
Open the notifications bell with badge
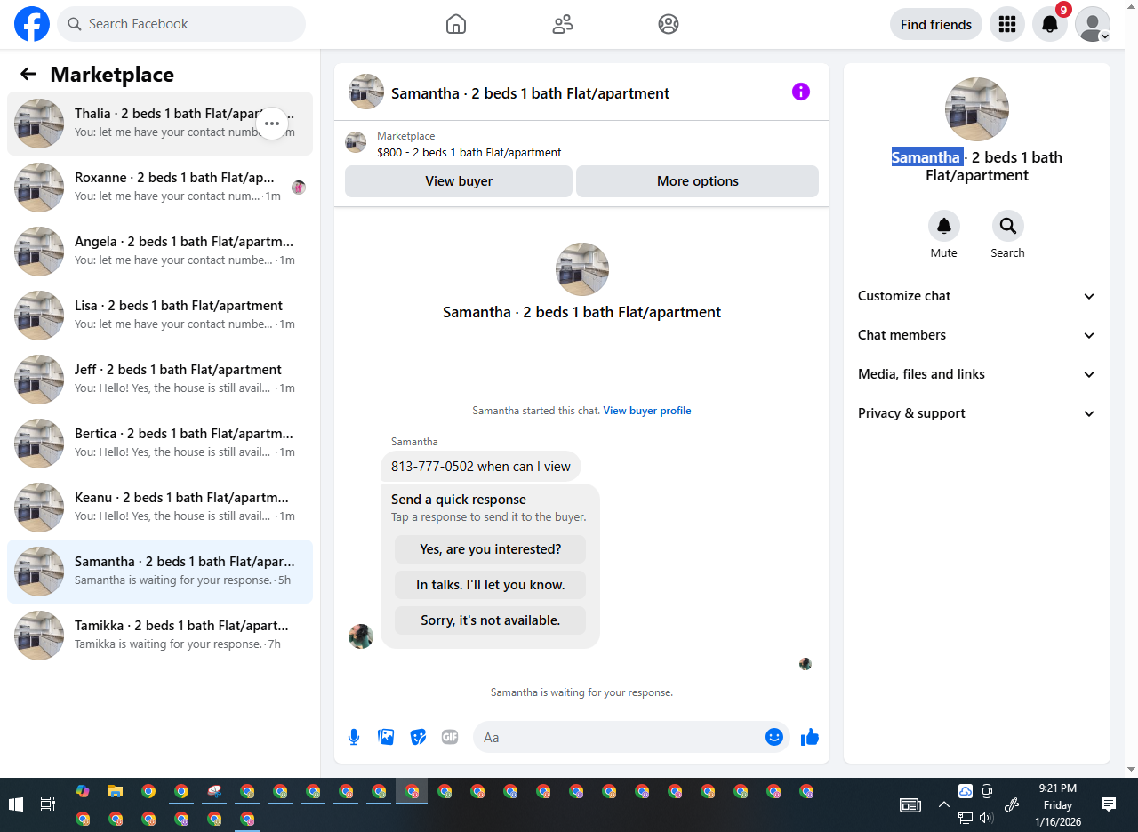point(1050,24)
